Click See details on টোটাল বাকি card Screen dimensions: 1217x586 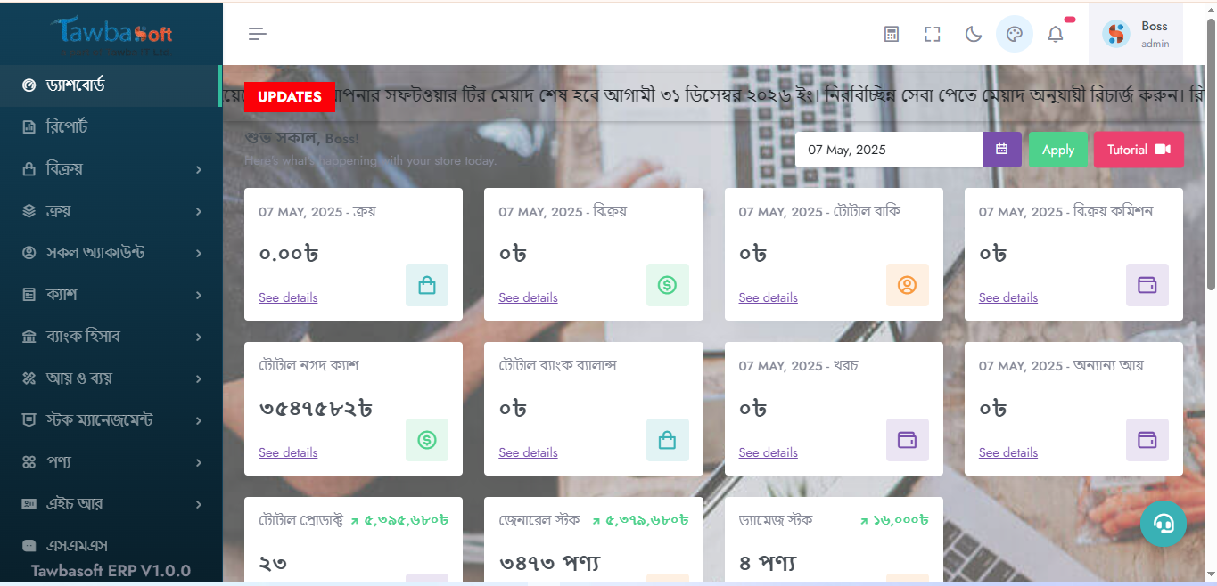(x=768, y=297)
